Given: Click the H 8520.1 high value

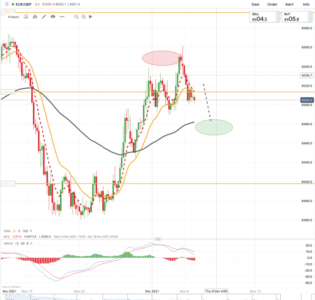Looking at the screenshot, I should (x=59, y=4).
